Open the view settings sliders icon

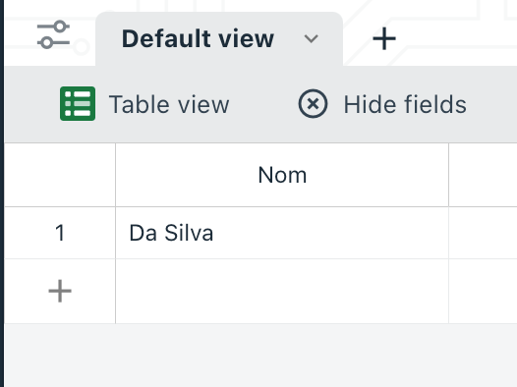53,34
